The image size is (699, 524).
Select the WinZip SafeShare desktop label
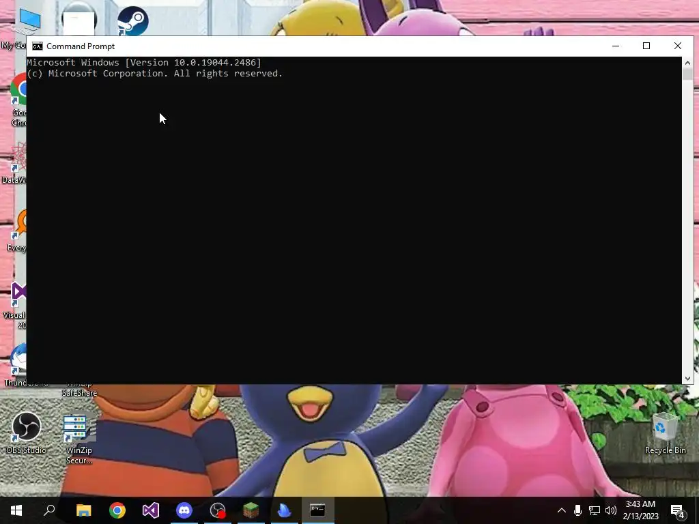(79, 390)
